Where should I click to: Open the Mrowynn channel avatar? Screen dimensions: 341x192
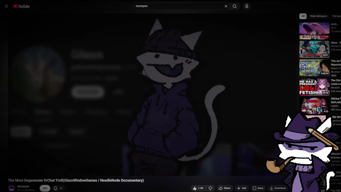coord(11,188)
